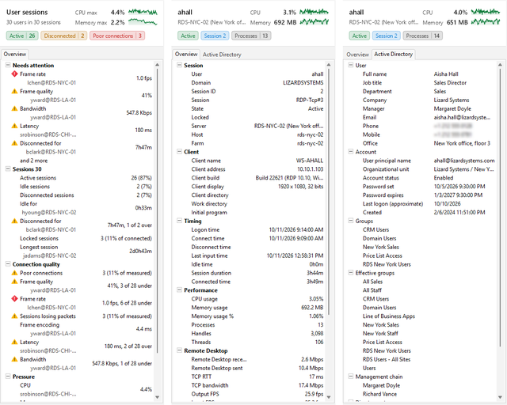Image resolution: width=507 pixels, height=405 pixels.
Task: Open the Overview tab in User sessions panel
Action: (x=15, y=54)
